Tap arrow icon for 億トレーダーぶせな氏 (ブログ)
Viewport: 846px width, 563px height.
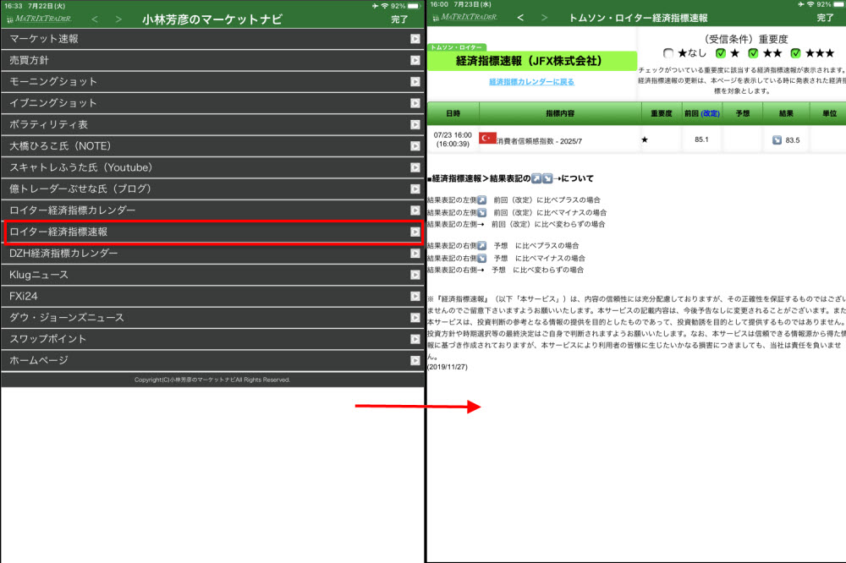[415, 189]
